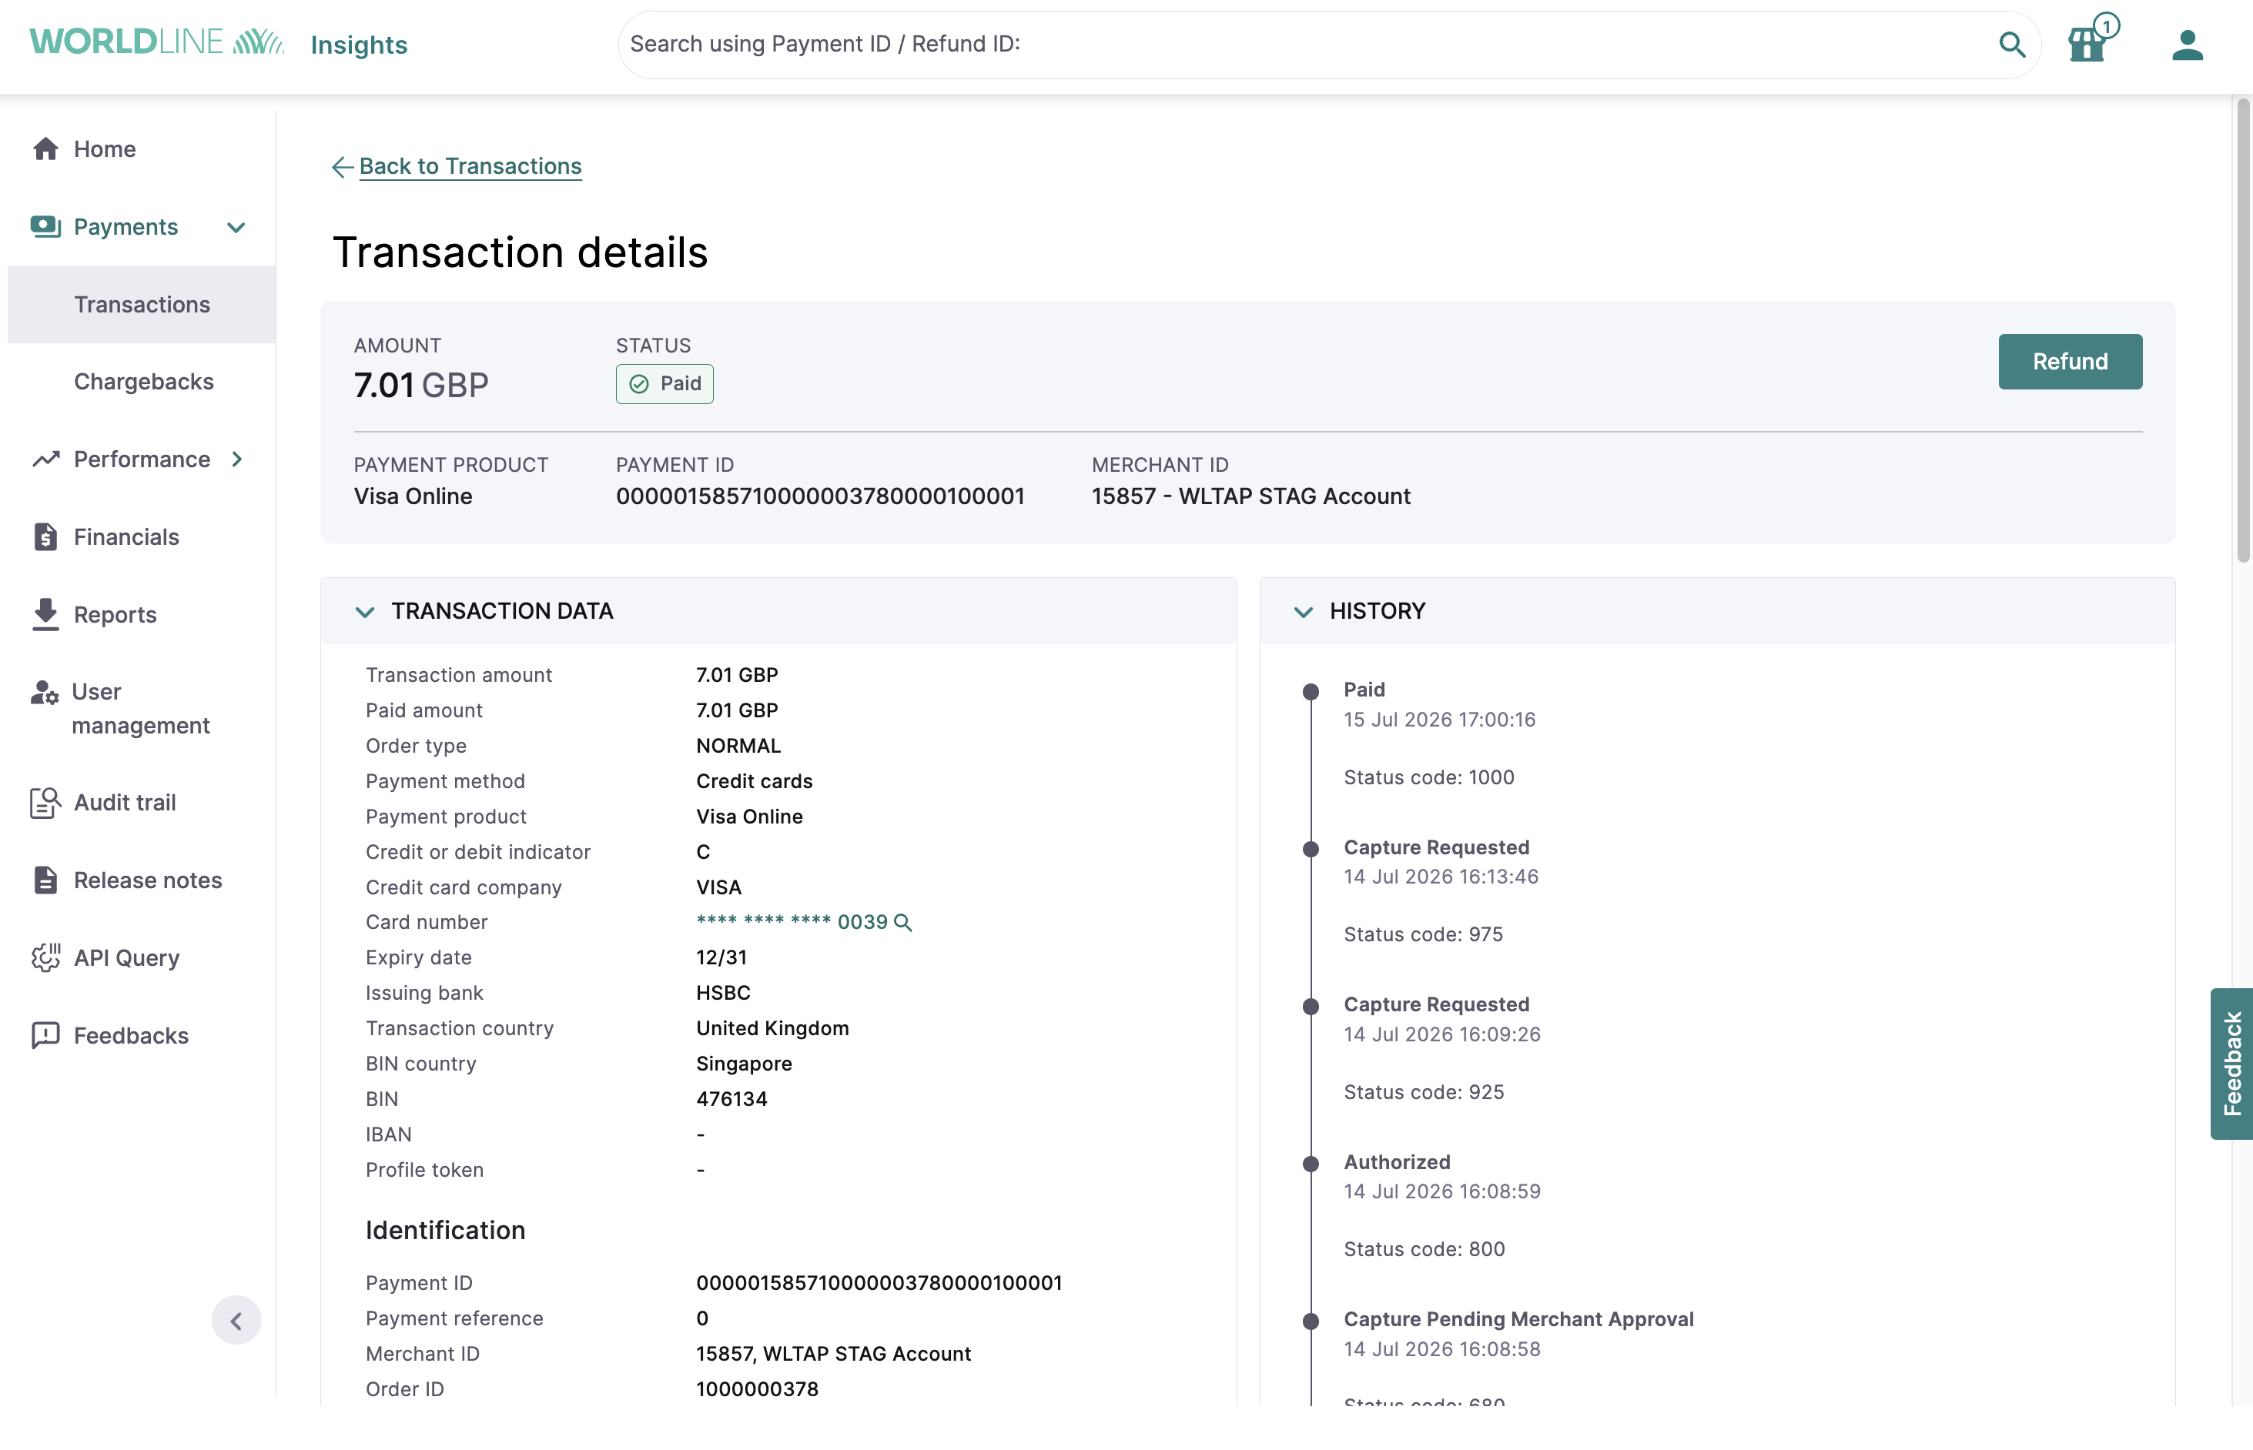Click the '7.01 GBP' amount in header
2253x1450 pixels.
coord(421,385)
